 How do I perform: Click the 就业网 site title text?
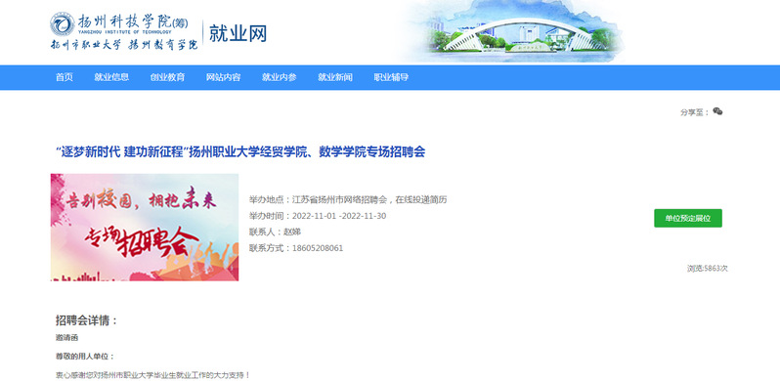[x=238, y=33]
